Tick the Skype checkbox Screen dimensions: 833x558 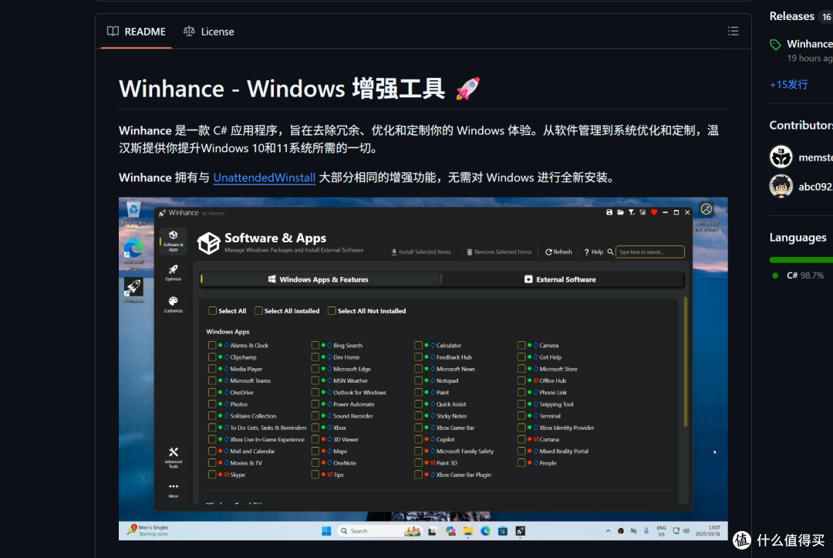[212, 475]
